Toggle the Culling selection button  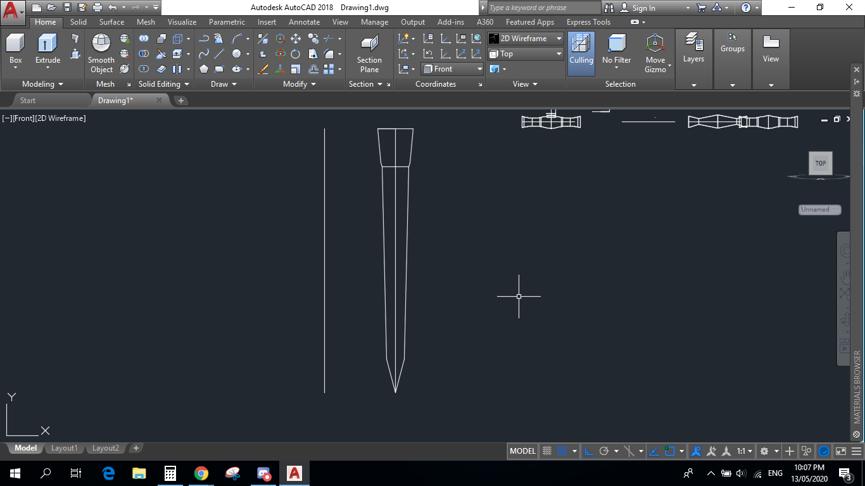[581, 54]
